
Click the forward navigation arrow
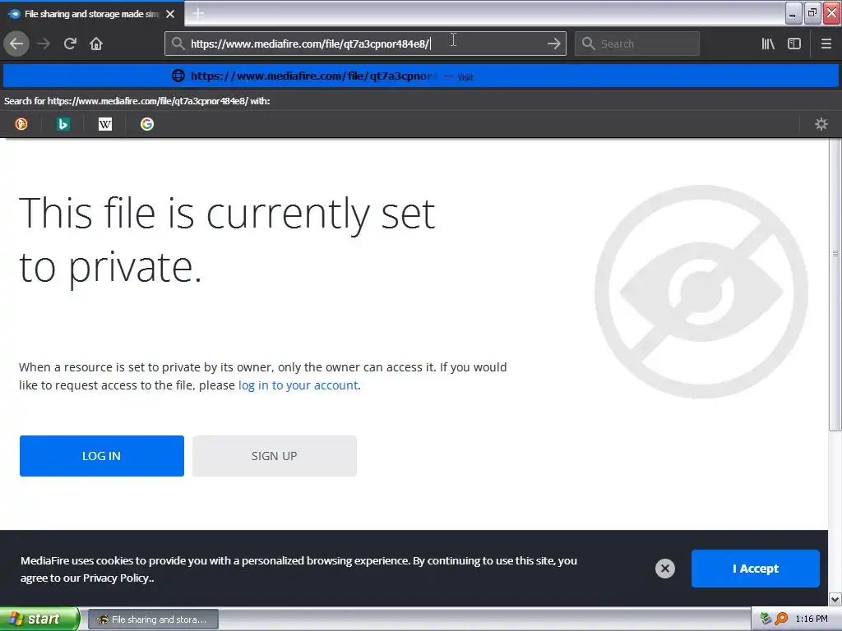pyautogui.click(x=44, y=44)
